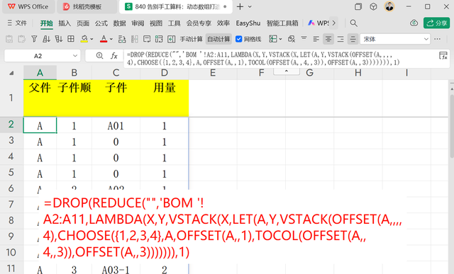454x274 pixels.
Task: Click the zoom magnifier beside fx
Action: [99, 55]
